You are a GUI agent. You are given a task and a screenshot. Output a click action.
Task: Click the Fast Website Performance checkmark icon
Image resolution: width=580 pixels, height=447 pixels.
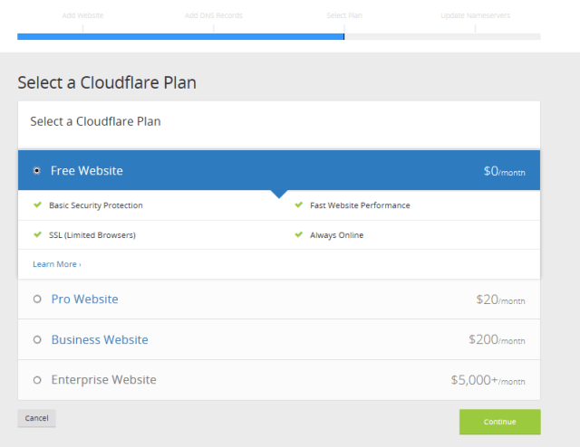[298, 205]
